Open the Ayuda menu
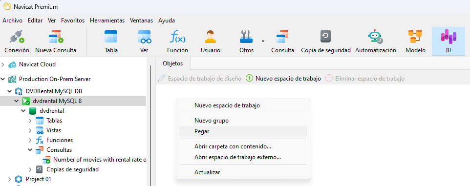 (167, 21)
